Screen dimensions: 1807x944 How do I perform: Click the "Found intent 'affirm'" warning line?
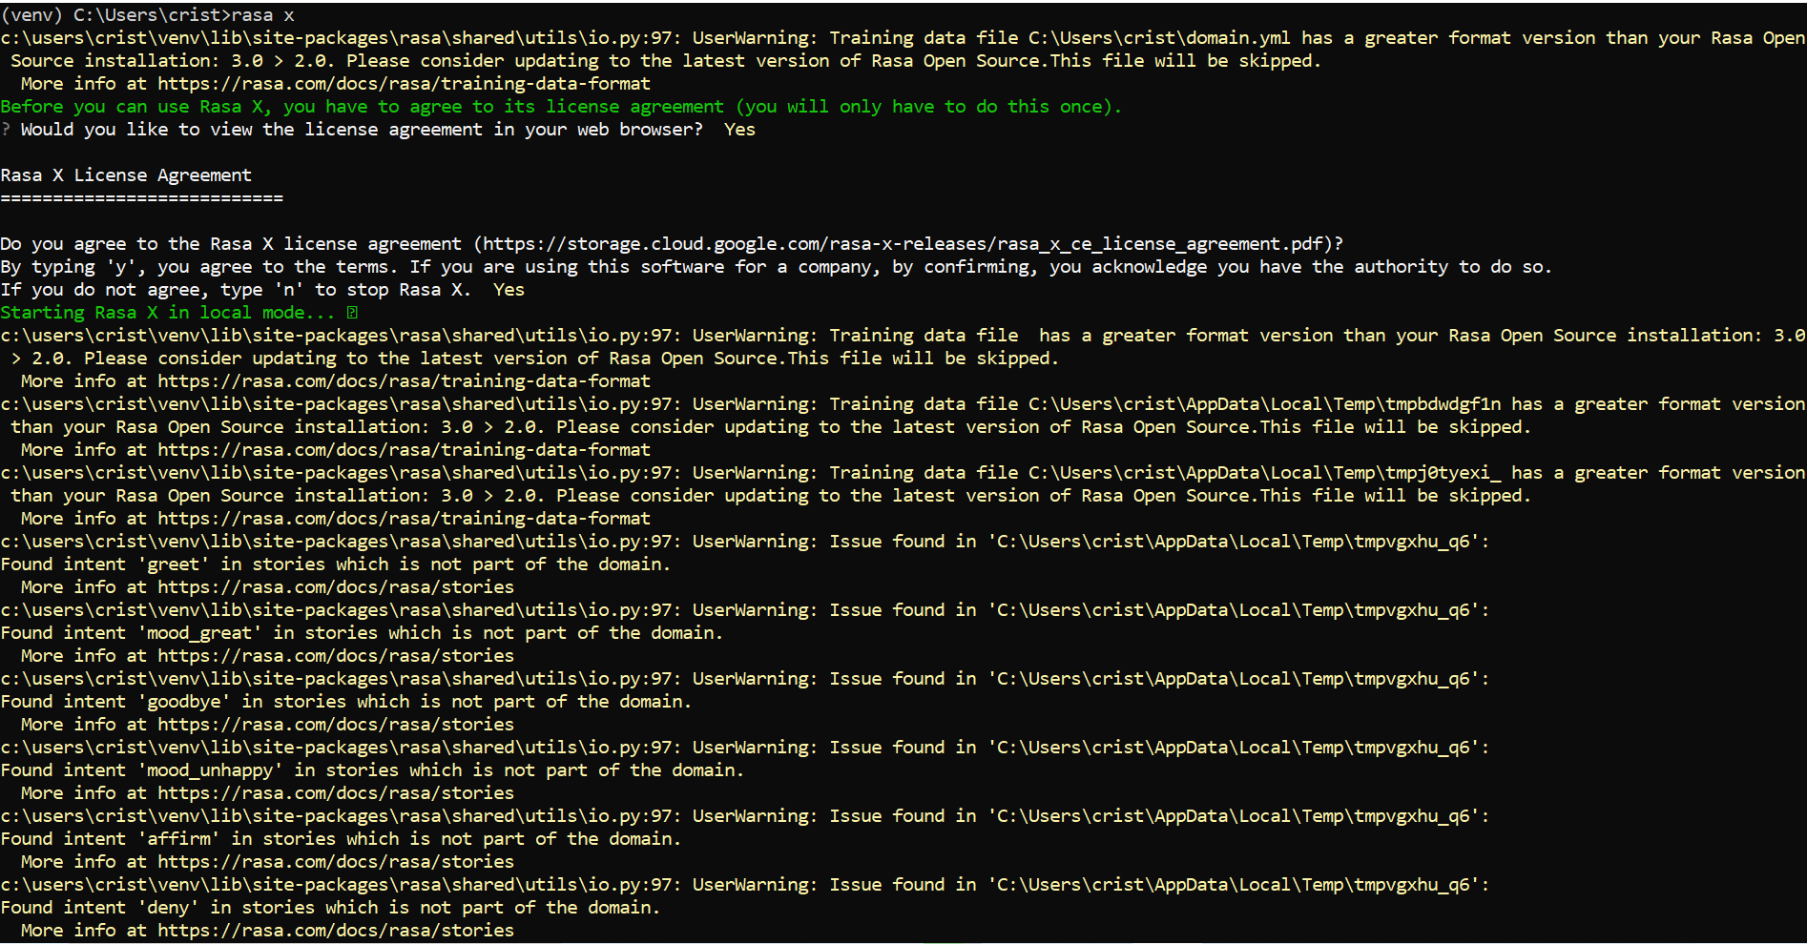click(x=341, y=839)
